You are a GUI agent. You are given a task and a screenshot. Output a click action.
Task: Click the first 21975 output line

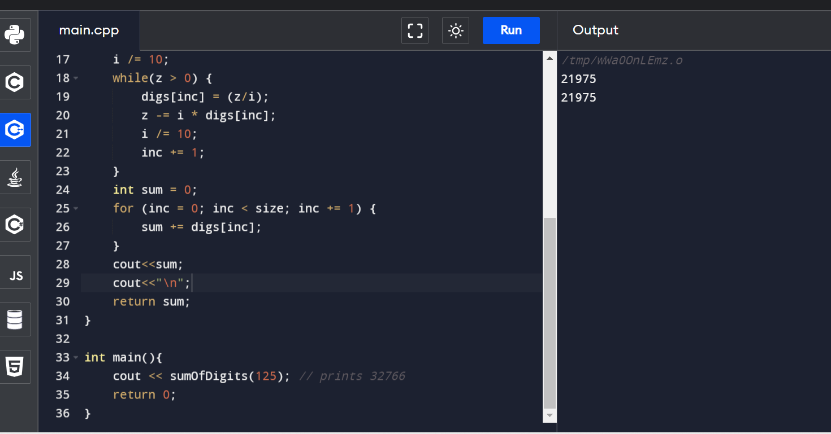[x=579, y=79]
